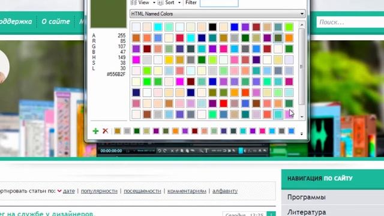Sort articles by "дате" link
Image resolution: width=384 pixels, height=216 pixels.
(x=69, y=191)
